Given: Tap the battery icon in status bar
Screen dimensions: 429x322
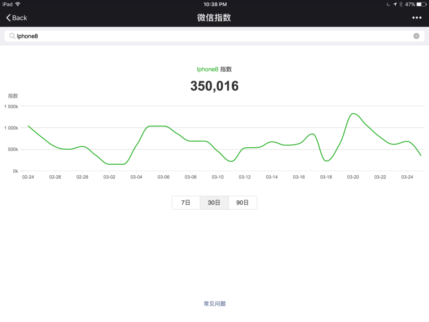Looking at the screenshot, I should click(x=421, y=4).
